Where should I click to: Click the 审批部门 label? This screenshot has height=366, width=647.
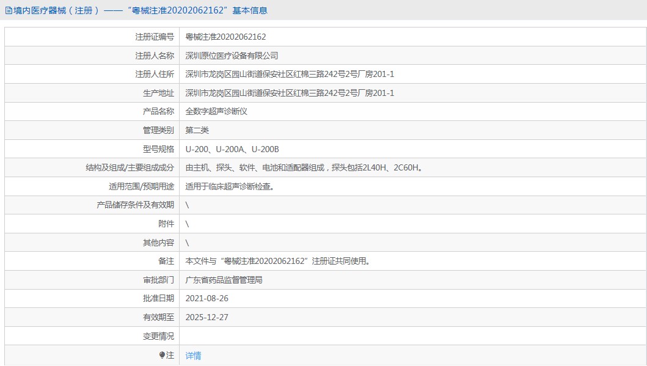[x=158, y=280]
